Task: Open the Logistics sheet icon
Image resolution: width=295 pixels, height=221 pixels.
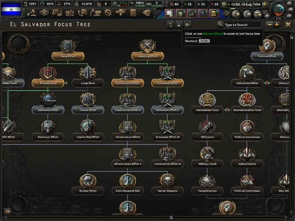Action: [134, 13]
